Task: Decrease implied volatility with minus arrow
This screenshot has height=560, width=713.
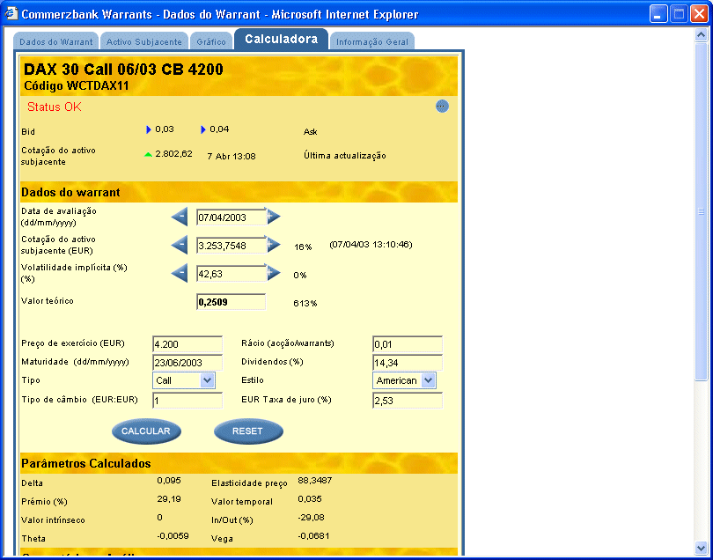Action: pyautogui.click(x=180, y=274)
